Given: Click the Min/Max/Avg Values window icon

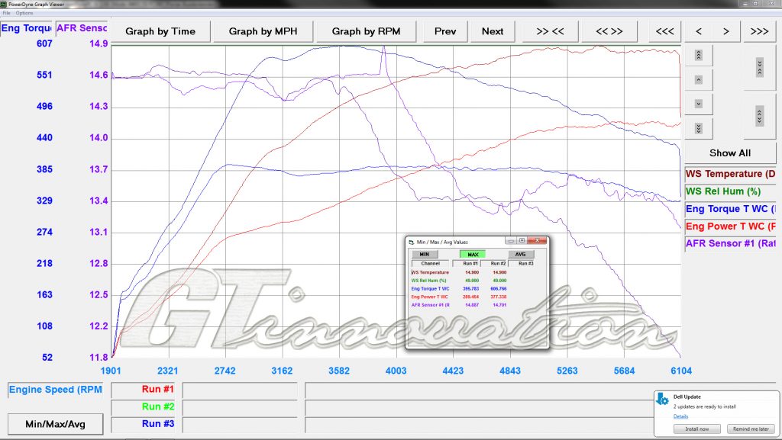Looking at the screenshot, I should point(412,242).
